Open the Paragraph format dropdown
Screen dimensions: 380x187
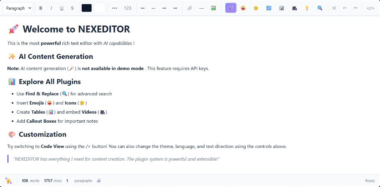[x=17, y=8]
